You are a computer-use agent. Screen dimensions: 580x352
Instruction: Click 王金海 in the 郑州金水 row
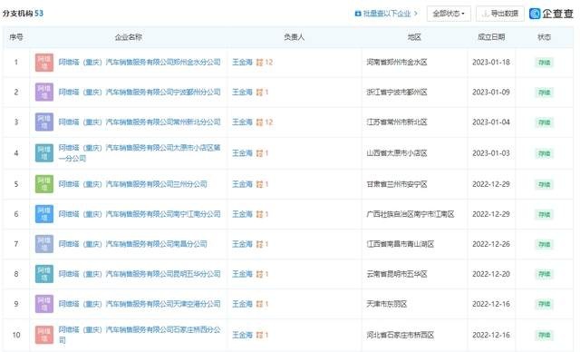pos(242,63)
